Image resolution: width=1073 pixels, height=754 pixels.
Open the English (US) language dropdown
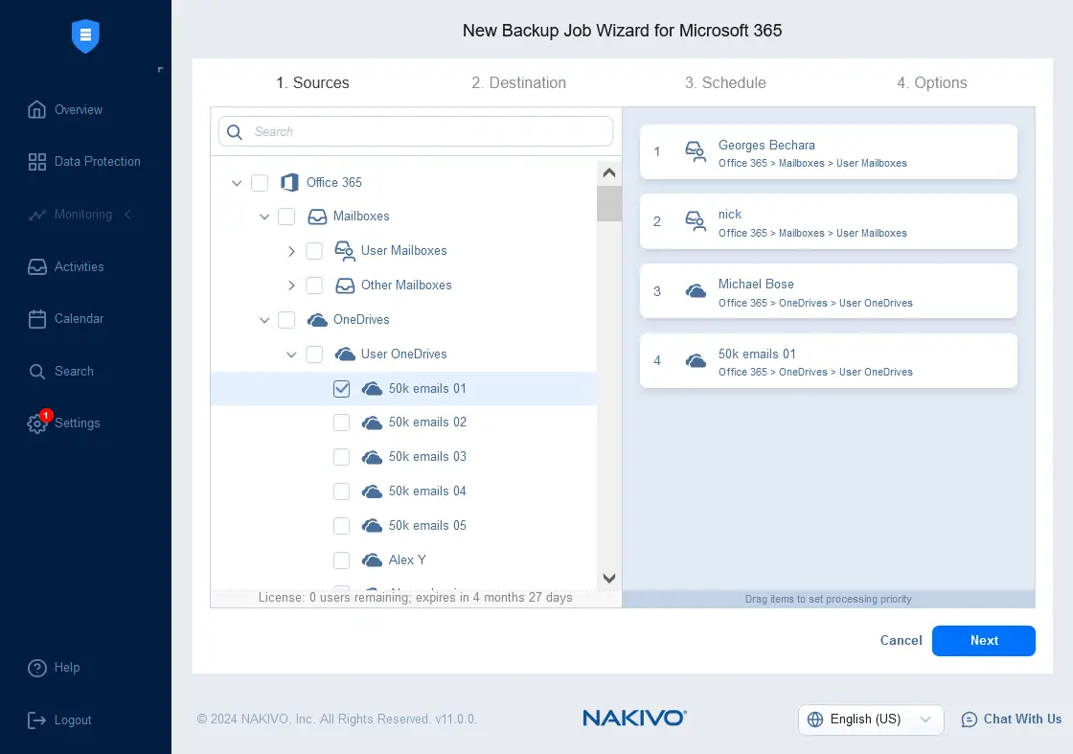[871, 720]
